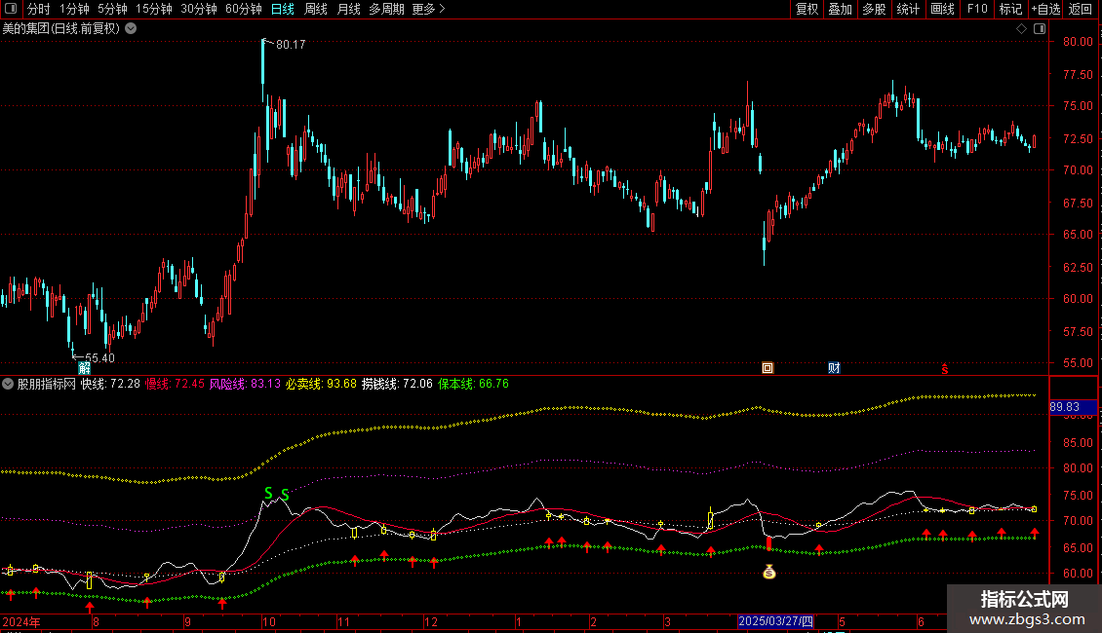Click the diamond icon at chart top-right
Screen dimensions: 1102x633
pos(1022,29)
